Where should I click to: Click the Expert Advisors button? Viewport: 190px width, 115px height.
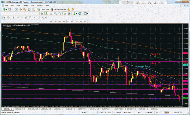coord(58,9)
